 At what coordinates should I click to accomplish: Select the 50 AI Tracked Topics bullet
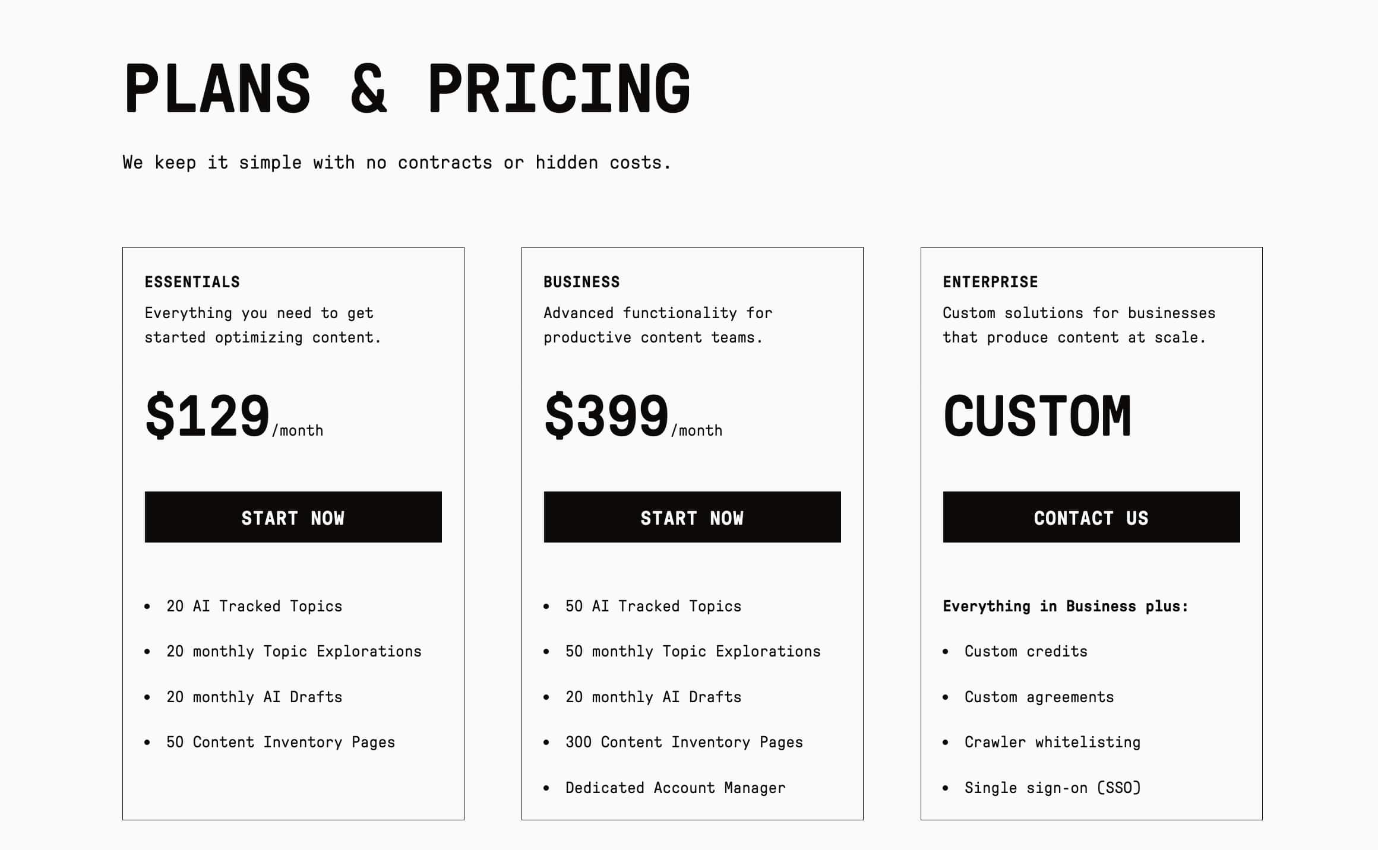coord(653,606)
